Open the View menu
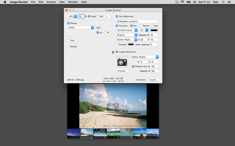Viewport: 235px width, 146px height. click(x=62, y=2)
